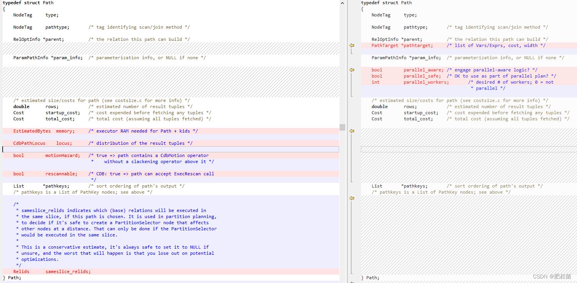Click 'the same slice, if this path is chosen' line
This screenshot has height=283, width=577.
pos(116,217)
